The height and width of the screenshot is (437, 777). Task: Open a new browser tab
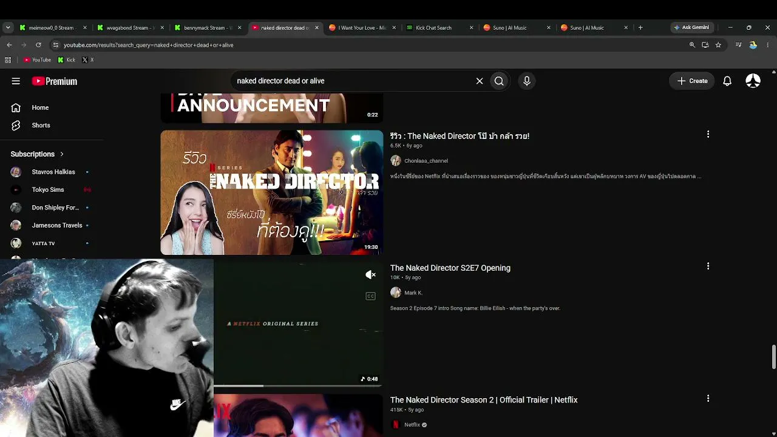pos(640,27)
